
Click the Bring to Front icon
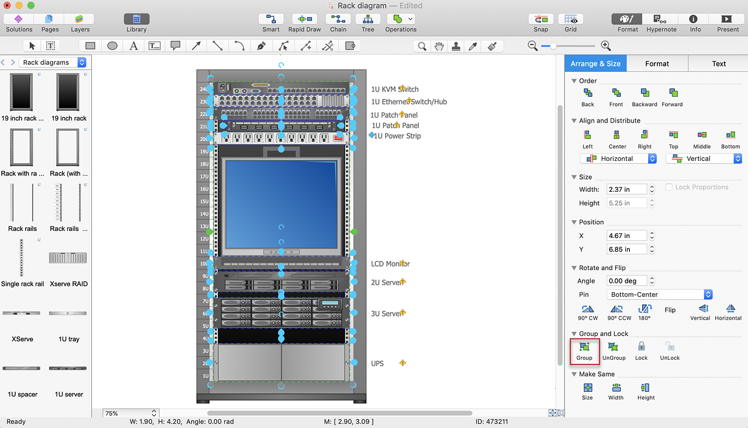pyautogui.click(x=616, y=93)
